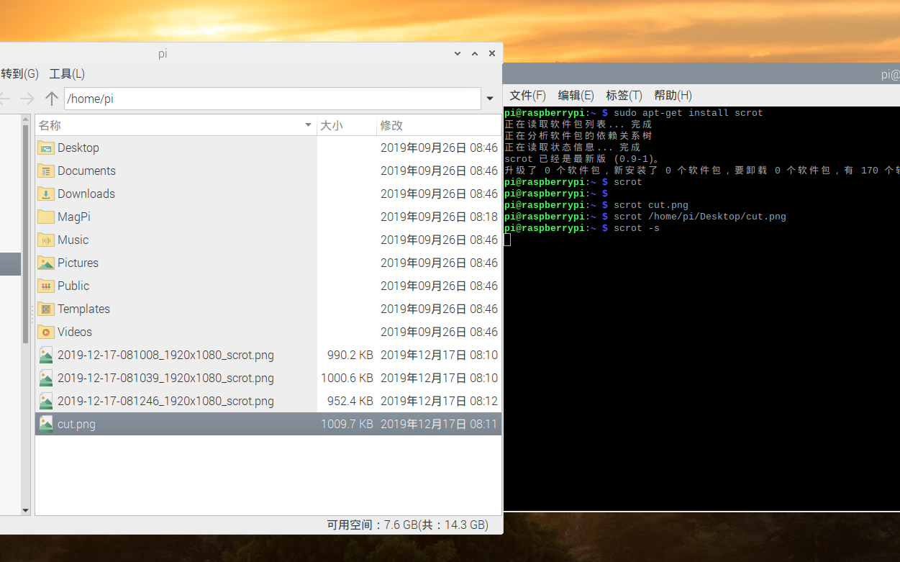
Task: Select the Downloads folder name
Action: pos(86,194)
